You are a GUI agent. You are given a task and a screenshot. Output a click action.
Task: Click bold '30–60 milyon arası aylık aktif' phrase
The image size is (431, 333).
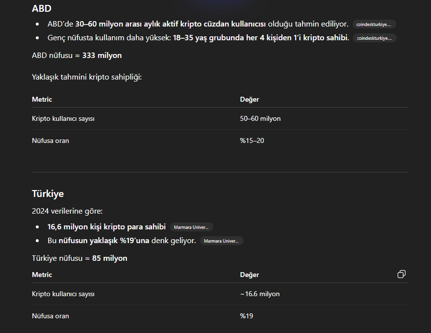pos(127,24)
